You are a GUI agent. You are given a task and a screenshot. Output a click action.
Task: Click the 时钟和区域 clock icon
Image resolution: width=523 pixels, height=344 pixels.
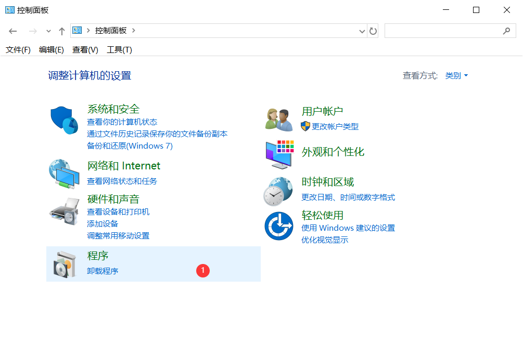[279, 190]
